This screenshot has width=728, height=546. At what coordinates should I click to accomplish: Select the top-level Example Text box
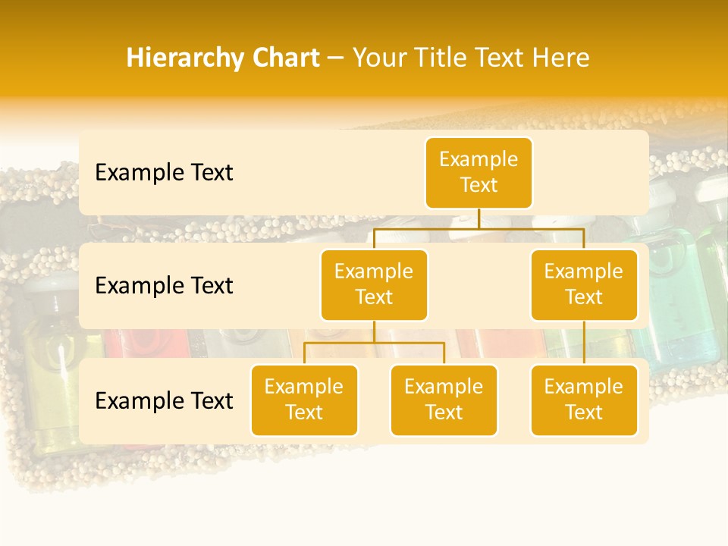click(x=479, y=172)
